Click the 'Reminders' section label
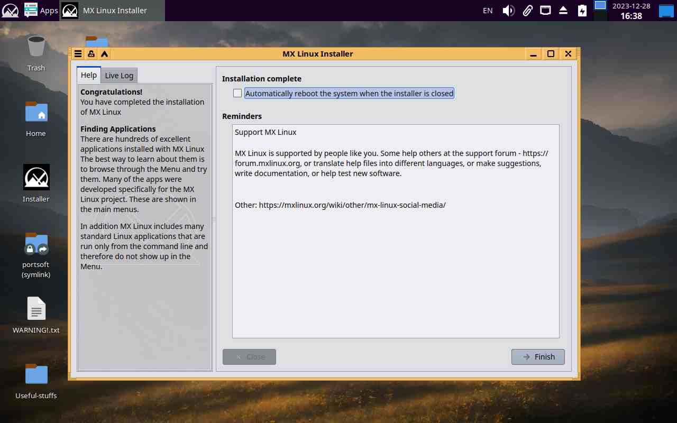 pyautogui.click(x=242, y=116)
